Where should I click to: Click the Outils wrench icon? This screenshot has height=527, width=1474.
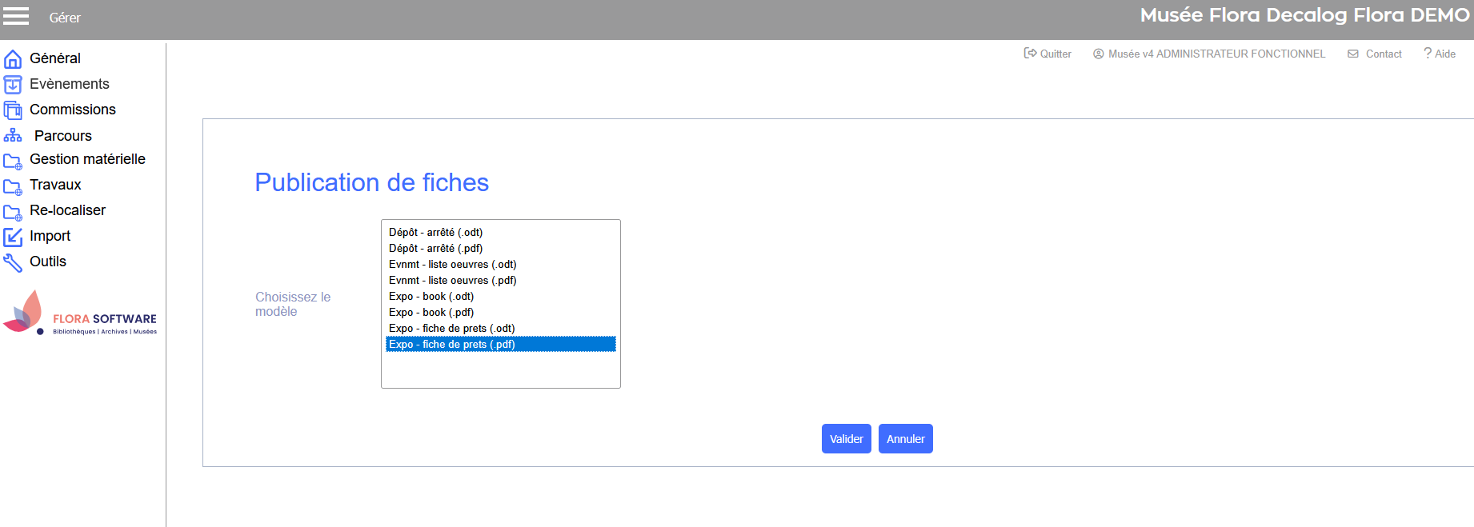[13, 262]
